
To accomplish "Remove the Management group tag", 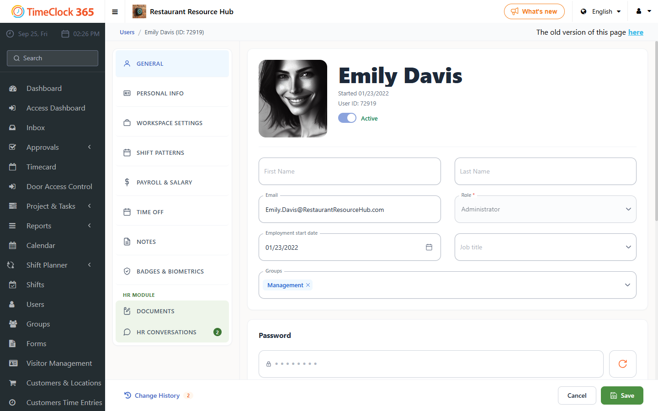I will pos(308,285).
